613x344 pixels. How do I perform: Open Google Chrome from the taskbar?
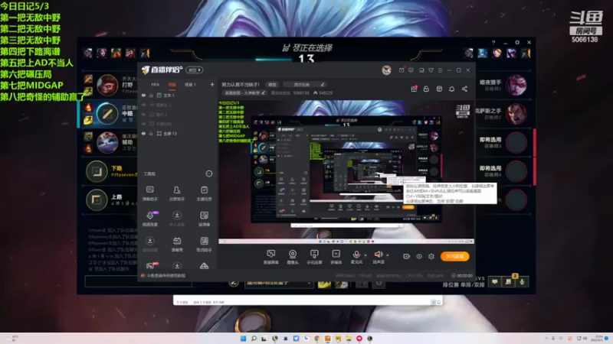coord(316,339)
